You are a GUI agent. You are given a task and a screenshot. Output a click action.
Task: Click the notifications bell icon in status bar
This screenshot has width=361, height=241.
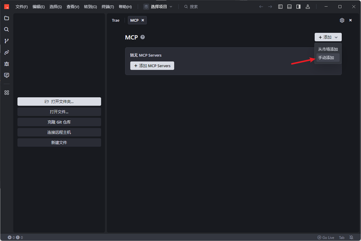[x=351, y=237]
